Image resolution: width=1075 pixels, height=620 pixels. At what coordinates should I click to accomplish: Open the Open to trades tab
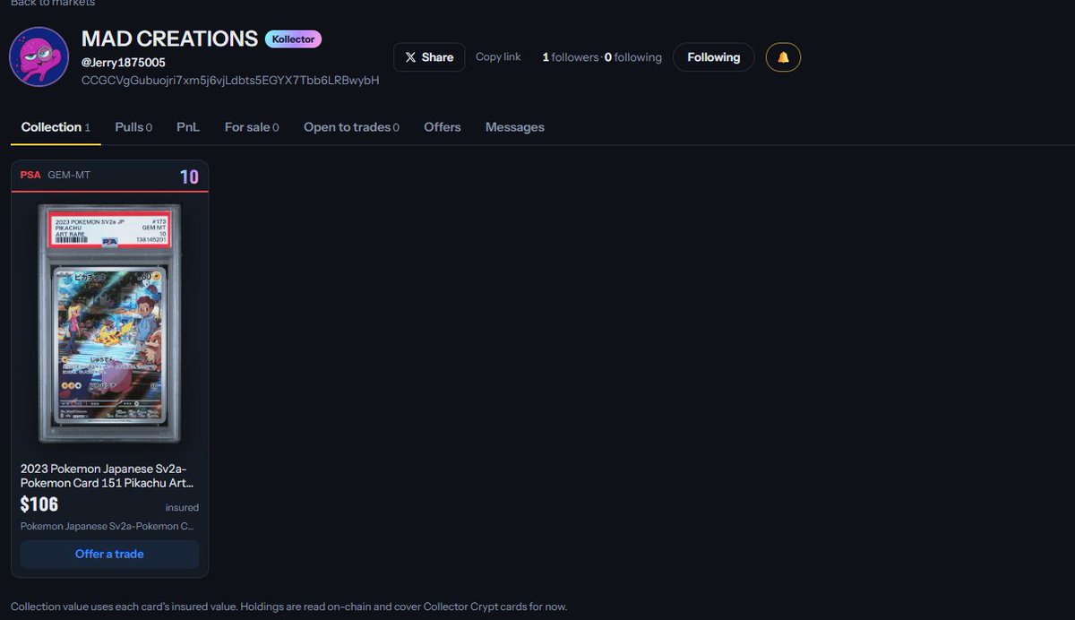point(351,127)
